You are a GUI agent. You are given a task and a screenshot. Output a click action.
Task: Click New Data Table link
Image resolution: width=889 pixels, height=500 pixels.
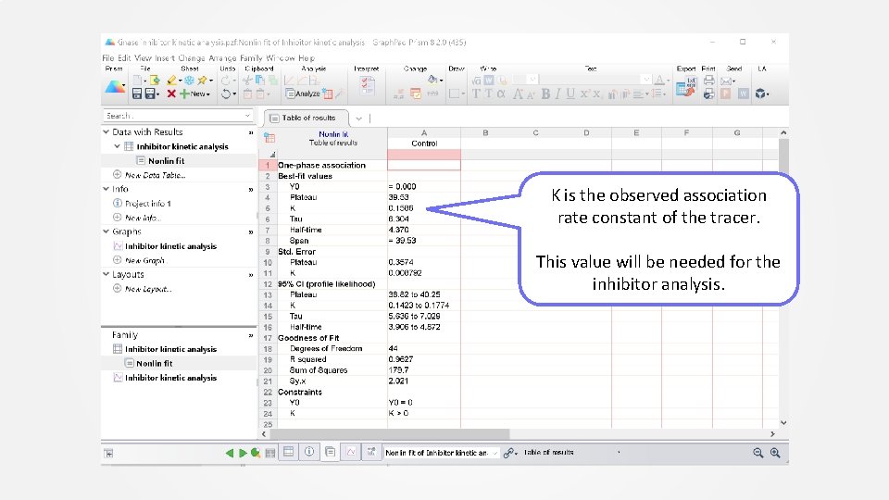tap(156, 175)
